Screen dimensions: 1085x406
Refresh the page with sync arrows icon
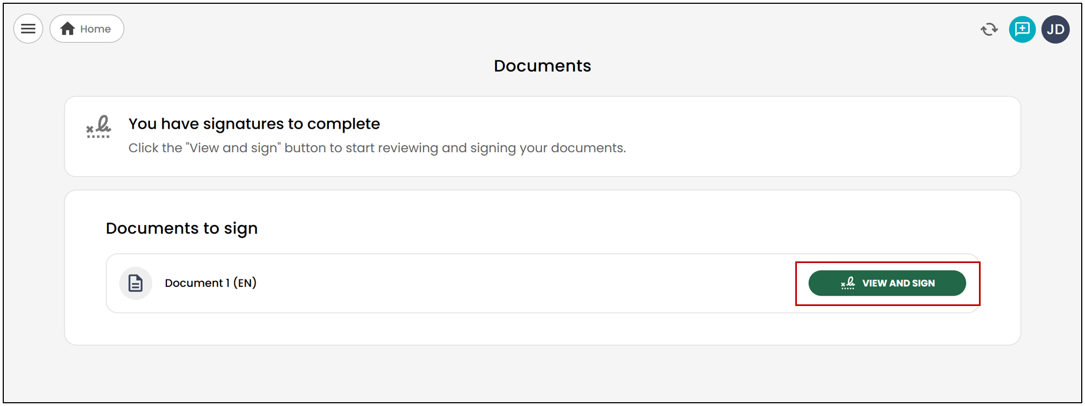tap(989, 29)
